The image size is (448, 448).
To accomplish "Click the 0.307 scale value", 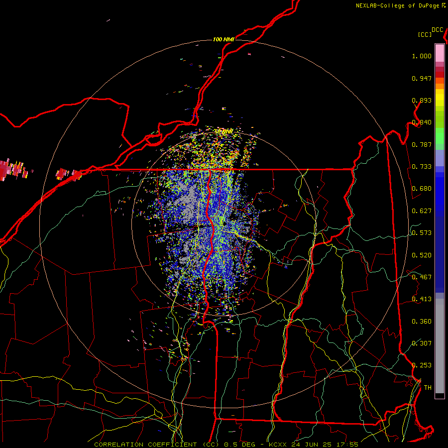I will pyautogui.click(x=422, y=343).
